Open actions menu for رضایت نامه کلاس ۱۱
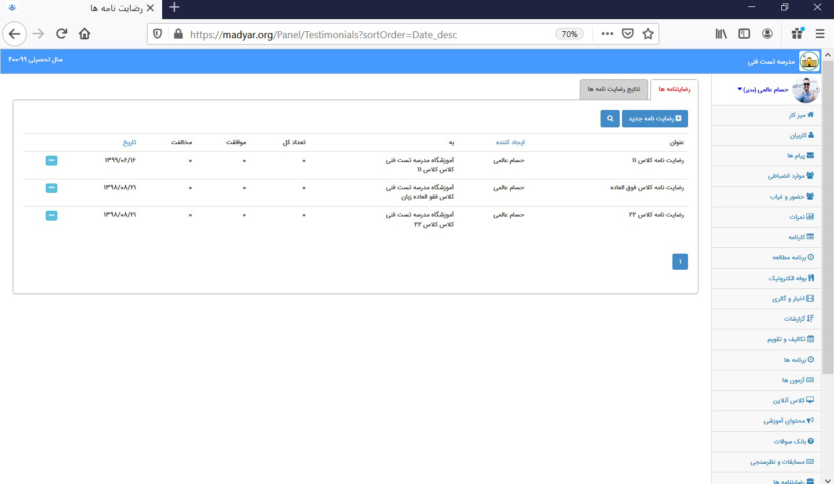Screen dimensions: 834x484 click(x=52, y=160)
